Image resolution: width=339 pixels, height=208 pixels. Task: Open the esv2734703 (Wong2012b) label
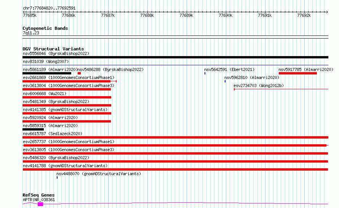tap(259, 85)
